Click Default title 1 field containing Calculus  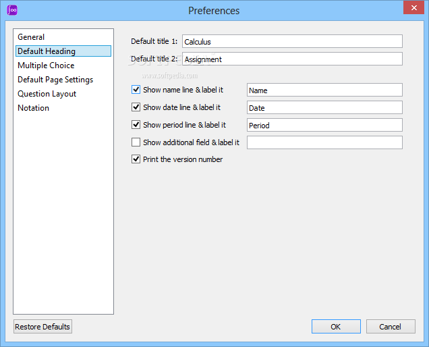(x=292, y=41)
